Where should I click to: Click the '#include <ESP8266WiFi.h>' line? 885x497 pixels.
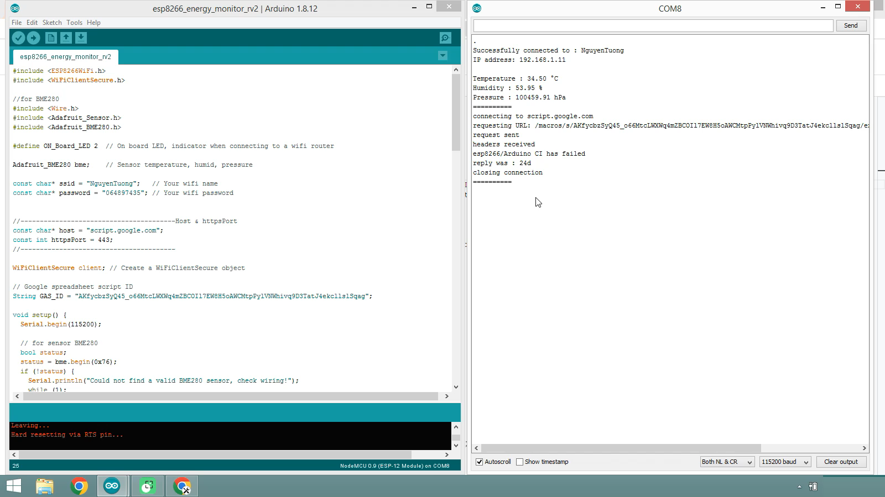coord(59,71)
